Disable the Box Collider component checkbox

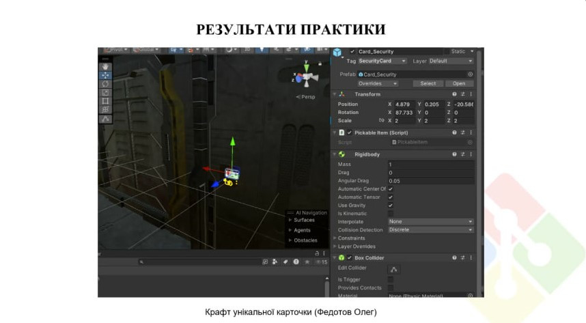[350, 257]
